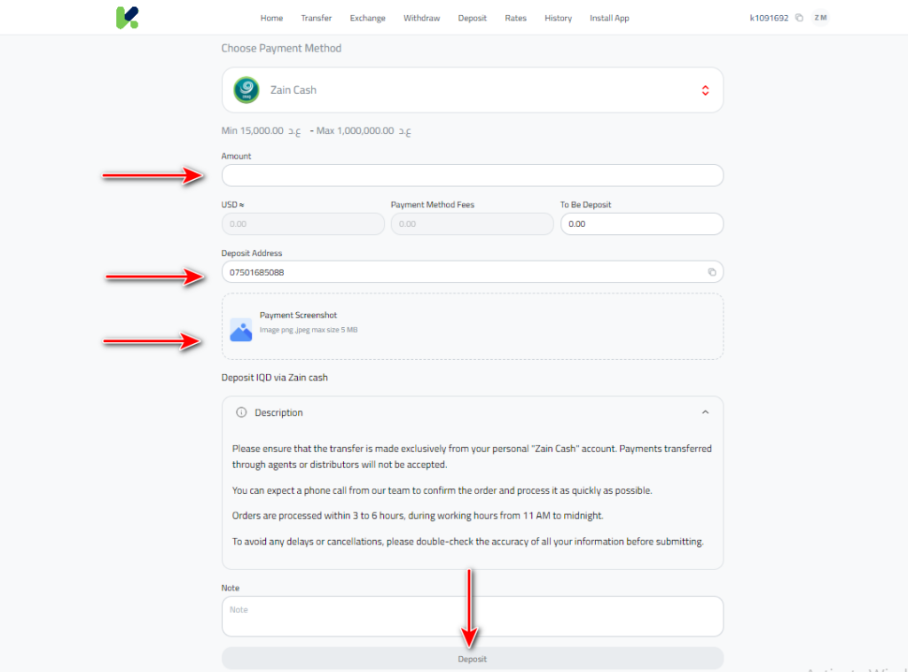Click the Payment Method Fees field
The height and width of the screenshot is (672, 908).
click(472, 224)
